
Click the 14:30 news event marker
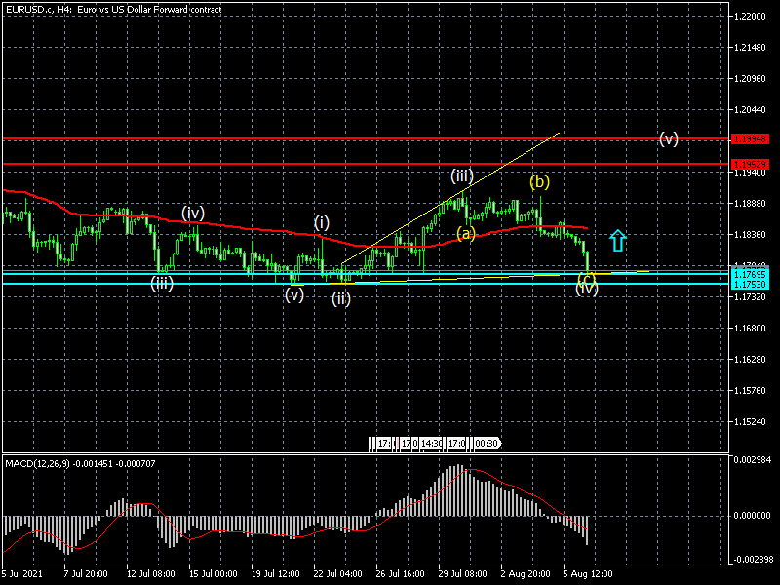[x=433, y=444]
